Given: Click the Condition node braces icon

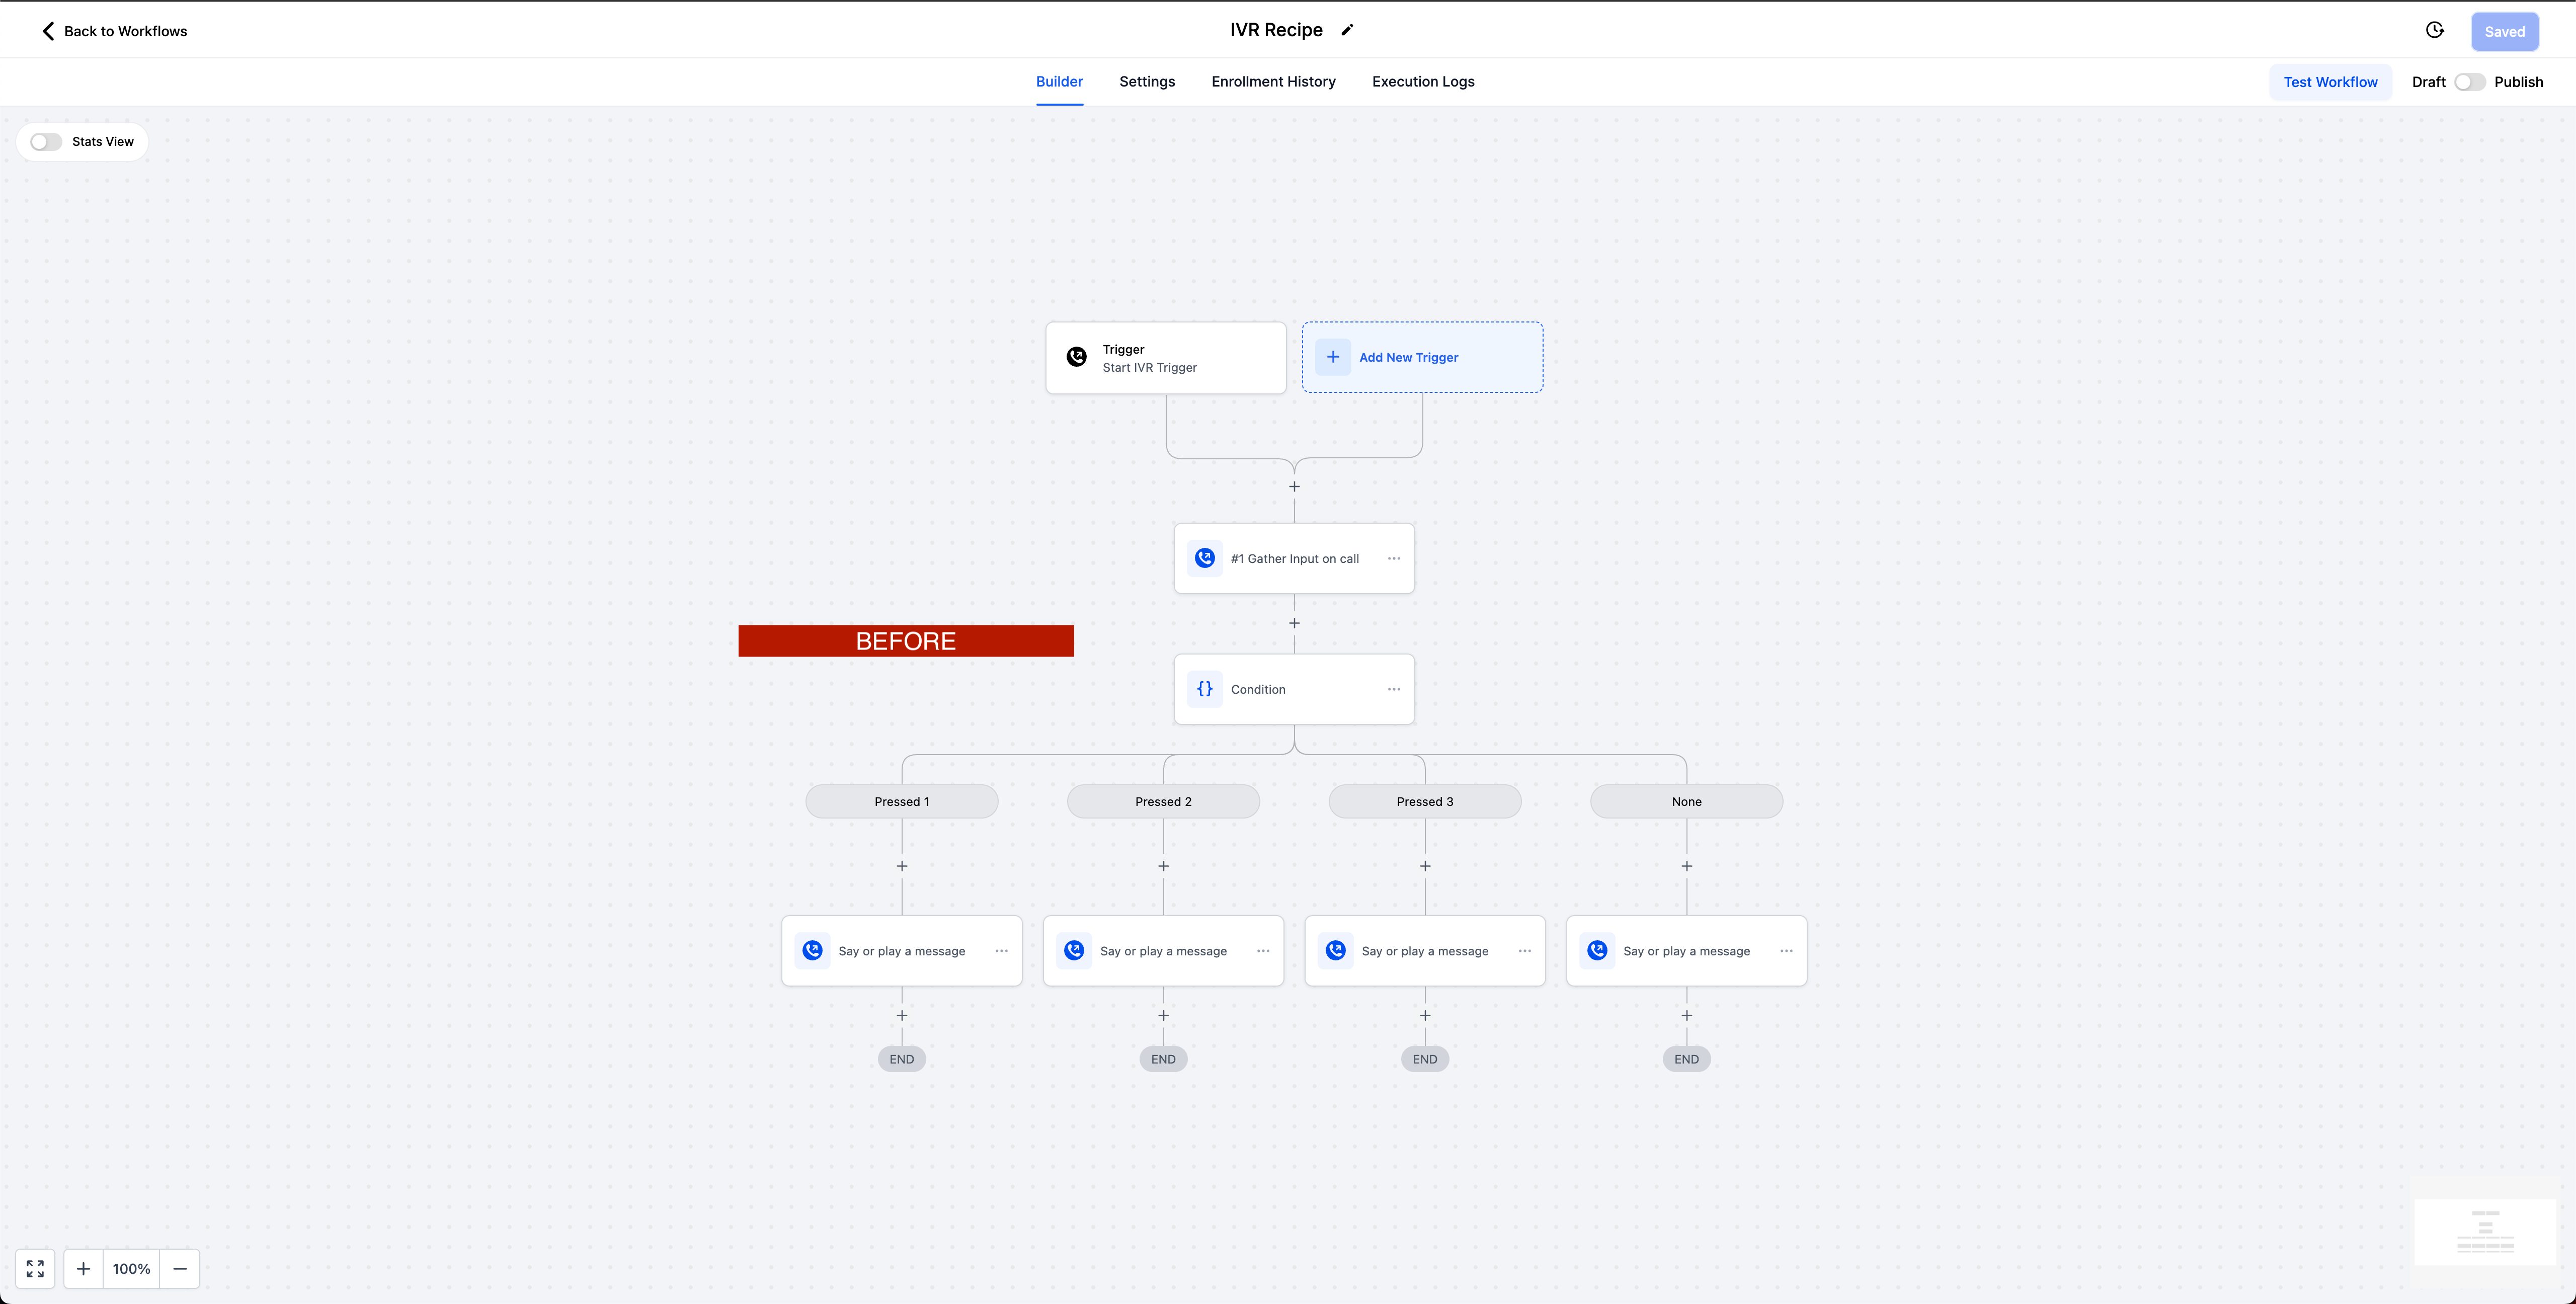Looking at the screenshot, I should (x=1205, y=689).
